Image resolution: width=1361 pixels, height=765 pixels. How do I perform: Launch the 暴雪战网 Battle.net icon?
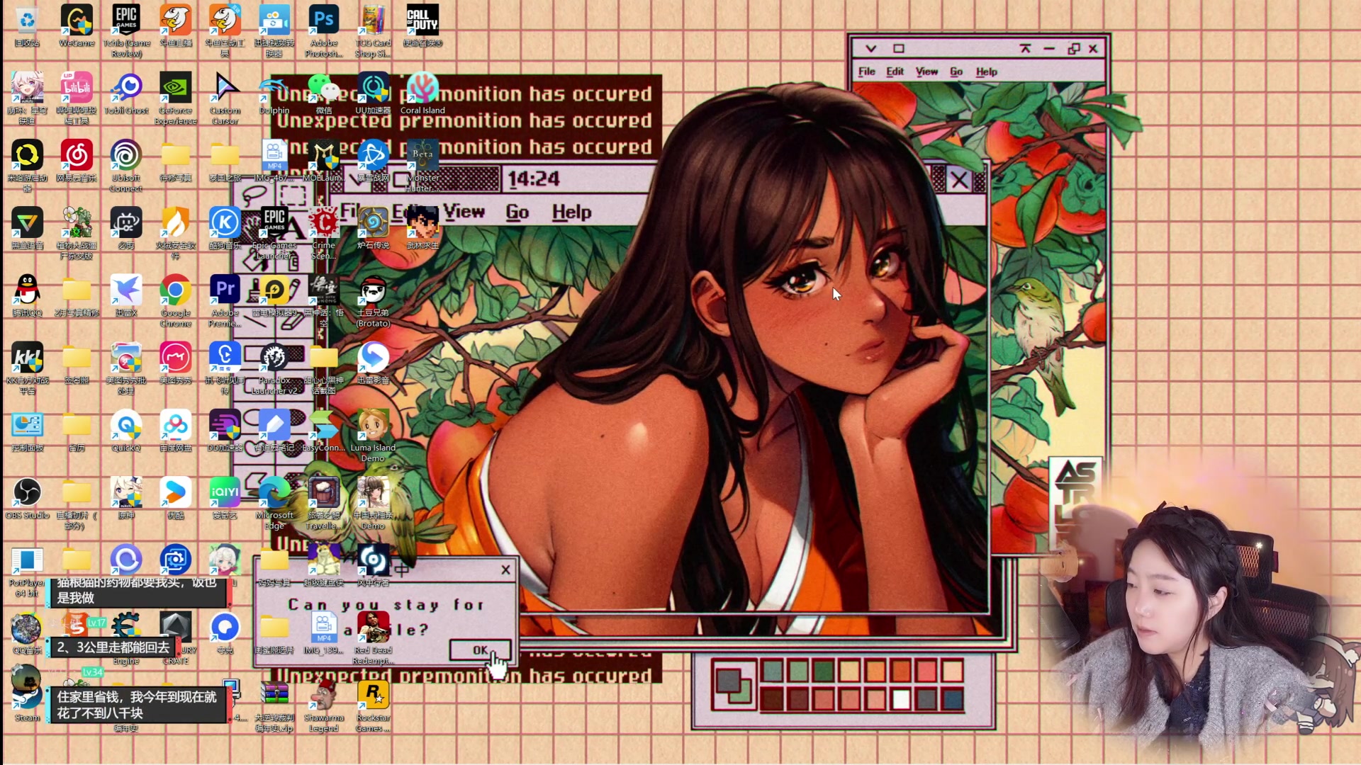[373, 161]
